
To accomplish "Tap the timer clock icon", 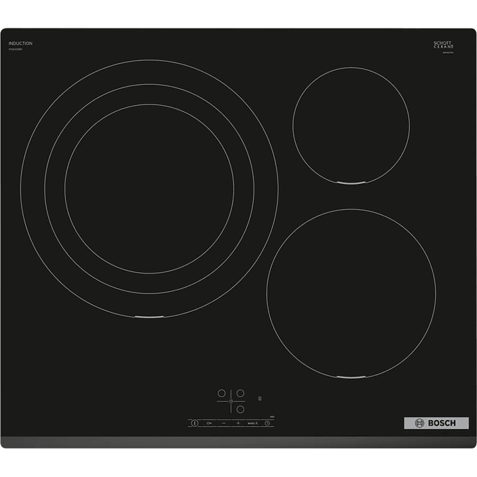I will (x=267, y=422).
